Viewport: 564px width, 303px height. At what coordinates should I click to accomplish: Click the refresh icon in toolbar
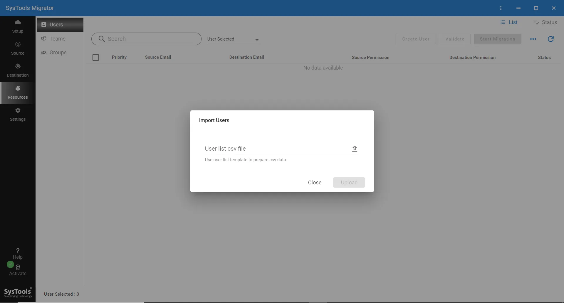tap(551, 39)
